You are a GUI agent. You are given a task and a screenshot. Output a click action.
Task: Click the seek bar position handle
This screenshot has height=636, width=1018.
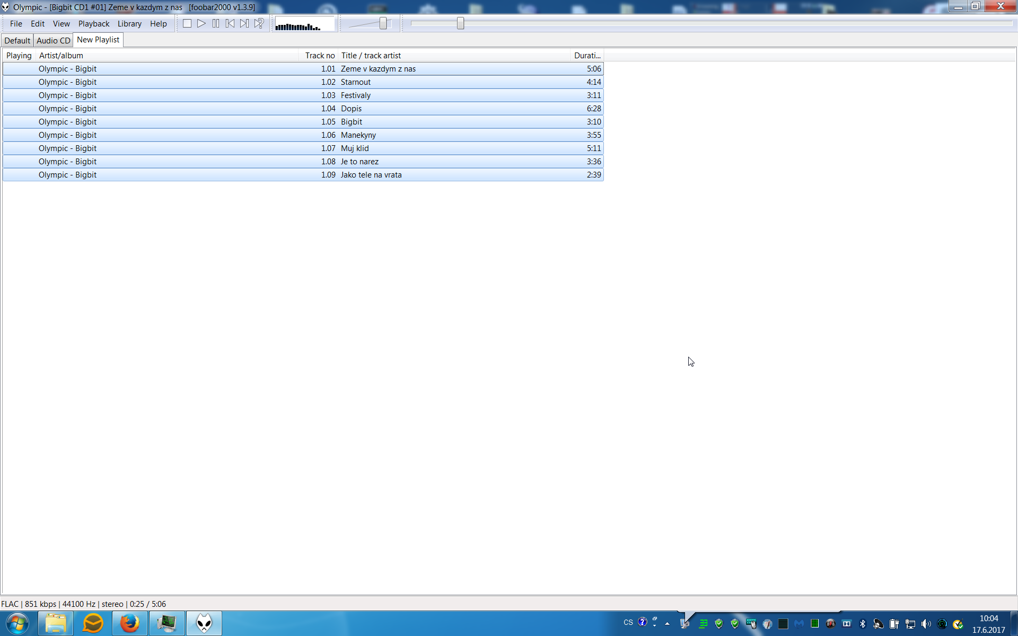click(x=460, y=23)
